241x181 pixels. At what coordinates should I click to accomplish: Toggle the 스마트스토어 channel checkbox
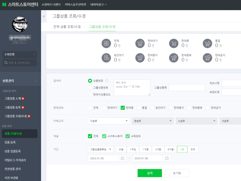(x=104, y=136)
